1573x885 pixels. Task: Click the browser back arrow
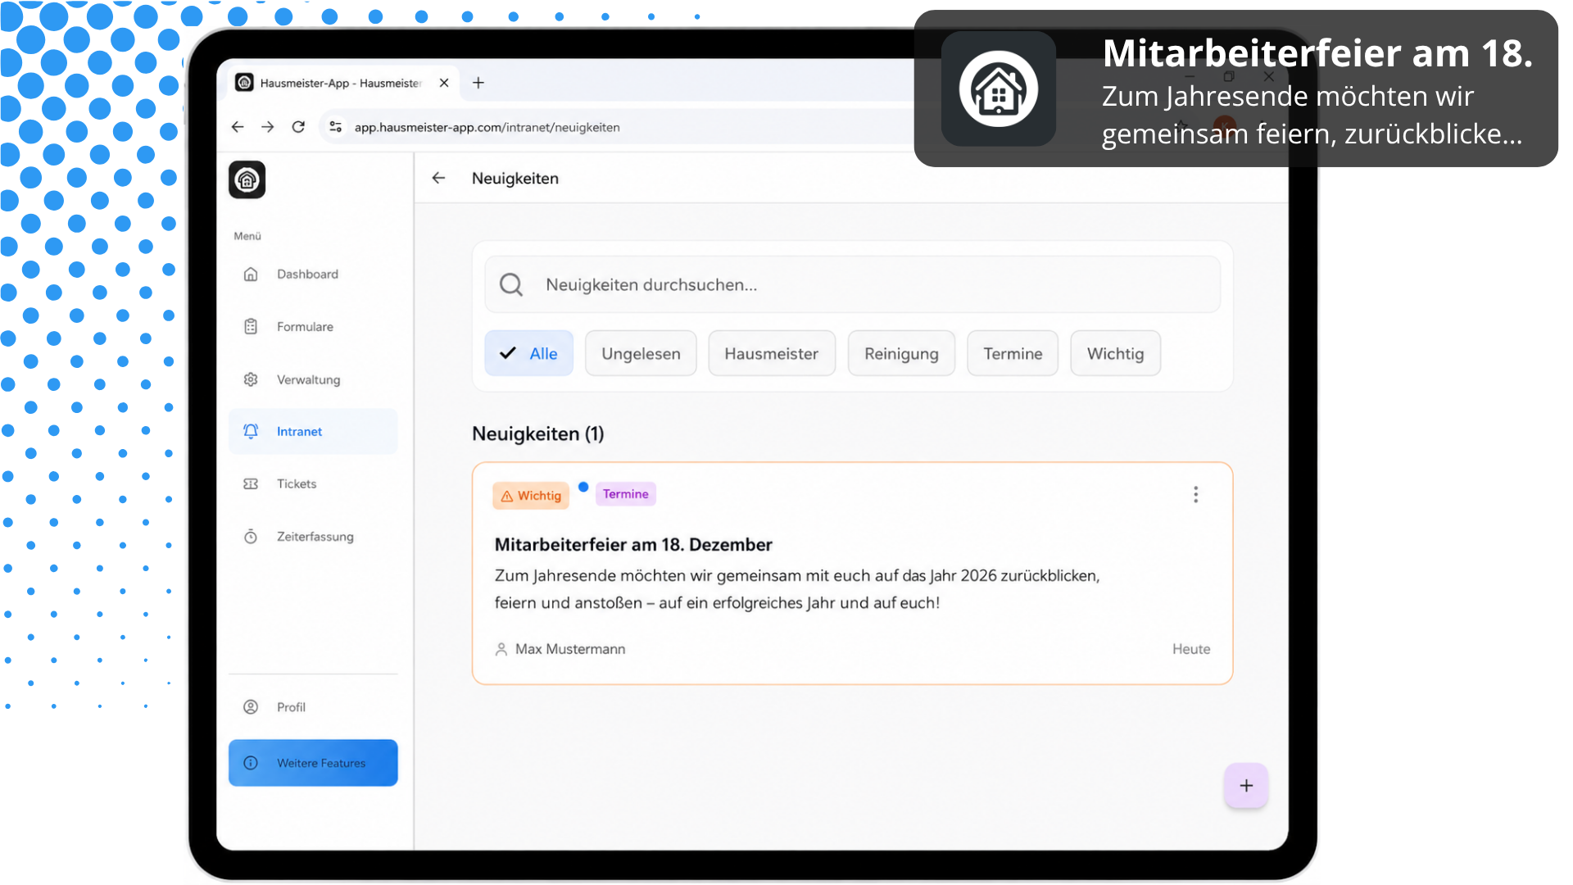pyautogui.click(x=238, y=127)
